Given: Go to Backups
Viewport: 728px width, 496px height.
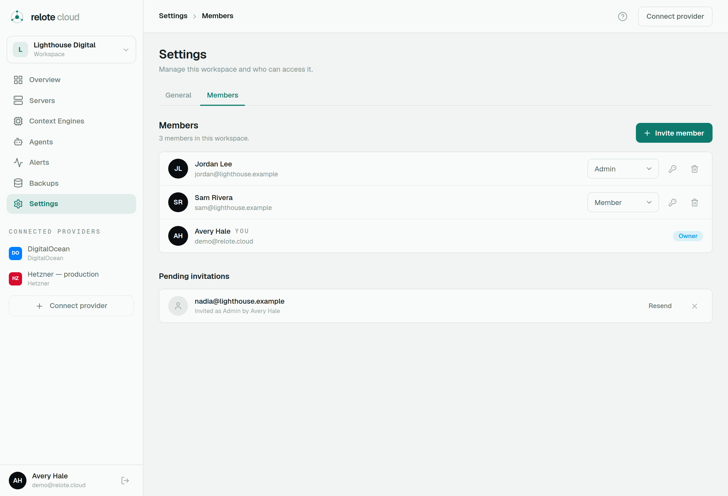Looking at the screenshot, I should [x=71, y=183].
